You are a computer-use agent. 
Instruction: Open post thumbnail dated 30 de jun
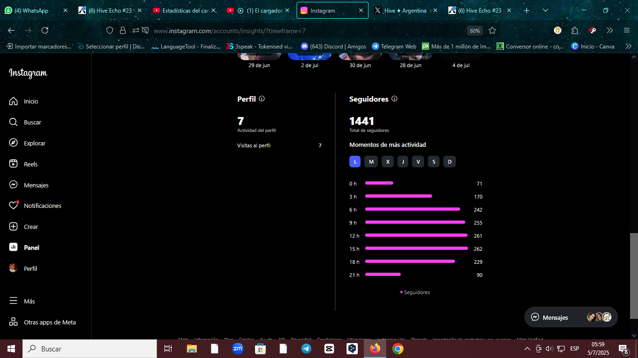[x=360, y=57]
